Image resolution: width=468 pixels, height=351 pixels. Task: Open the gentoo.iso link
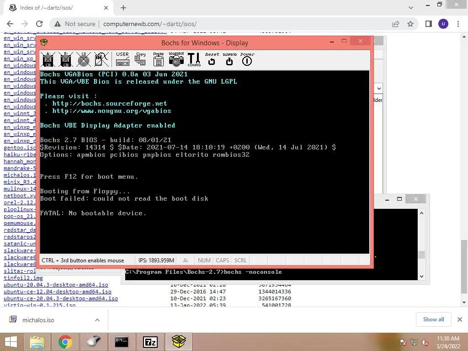20,148
